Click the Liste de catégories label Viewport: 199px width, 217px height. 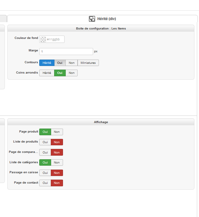[x=24, y=162]
